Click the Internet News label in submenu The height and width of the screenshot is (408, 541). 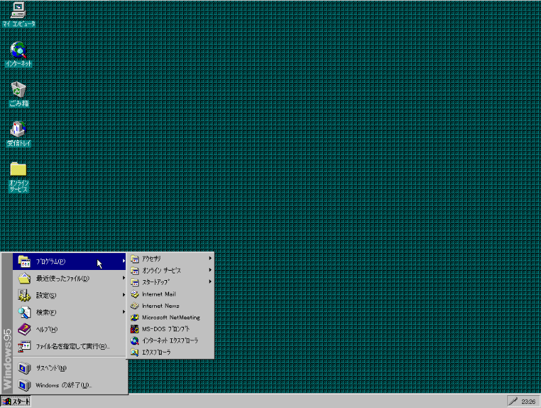pos(161,306)
